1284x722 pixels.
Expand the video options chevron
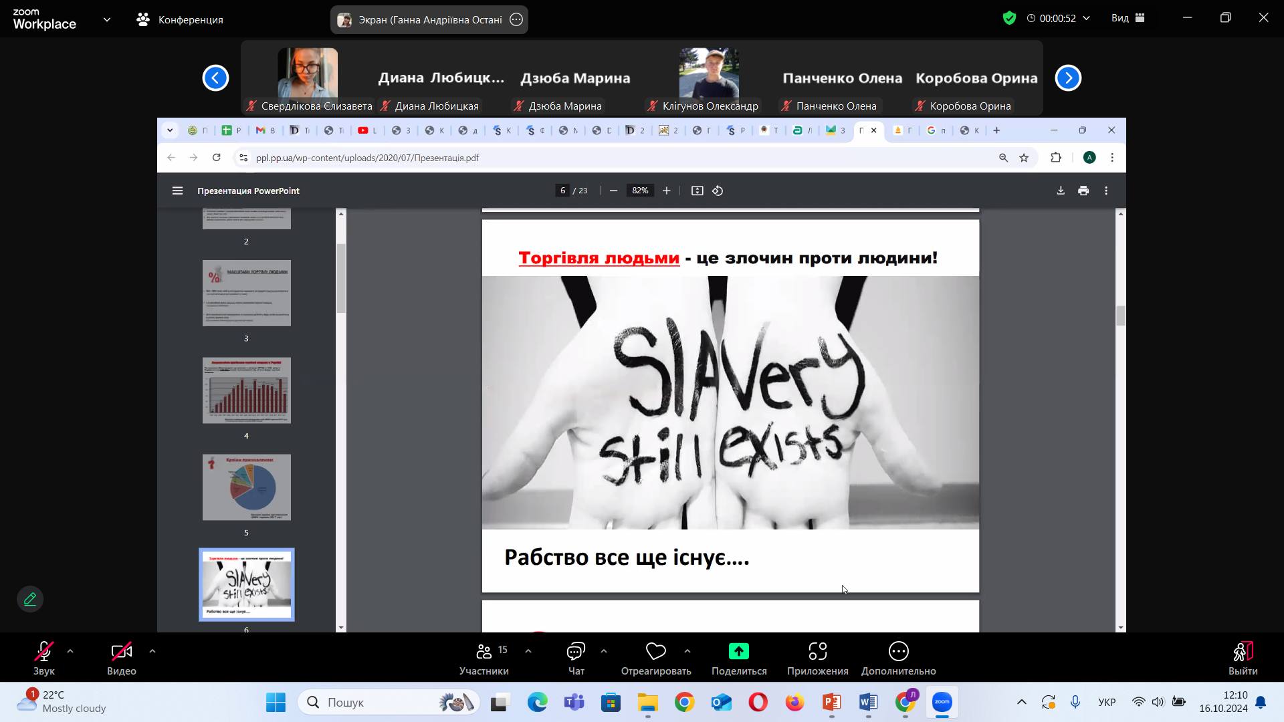[x=152, y=650]
